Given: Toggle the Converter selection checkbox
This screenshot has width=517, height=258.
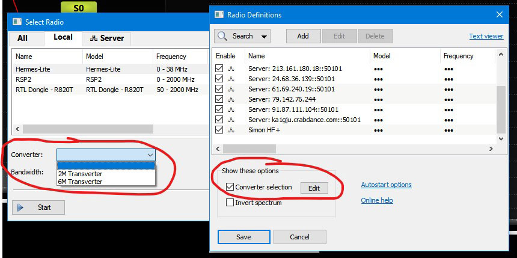Looking at the screenshot, I should pyautogui.click(x=230, y=187).
